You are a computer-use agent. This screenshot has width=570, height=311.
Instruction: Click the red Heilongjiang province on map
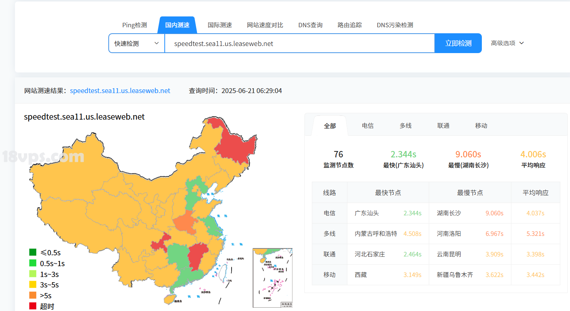click(x=235, y=146)
